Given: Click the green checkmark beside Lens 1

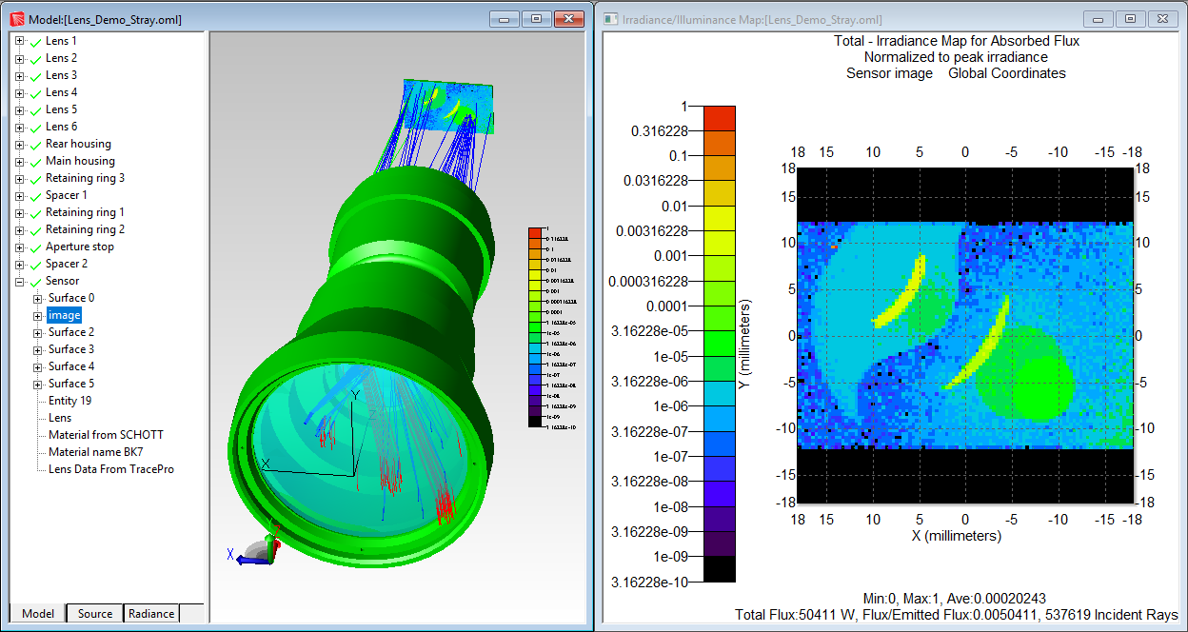Looking at the screenshot, I should tap(34, 41).
